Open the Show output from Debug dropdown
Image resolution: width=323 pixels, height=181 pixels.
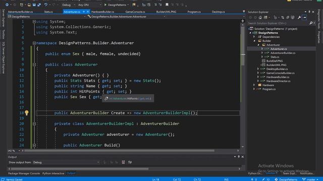coord(66,162)
